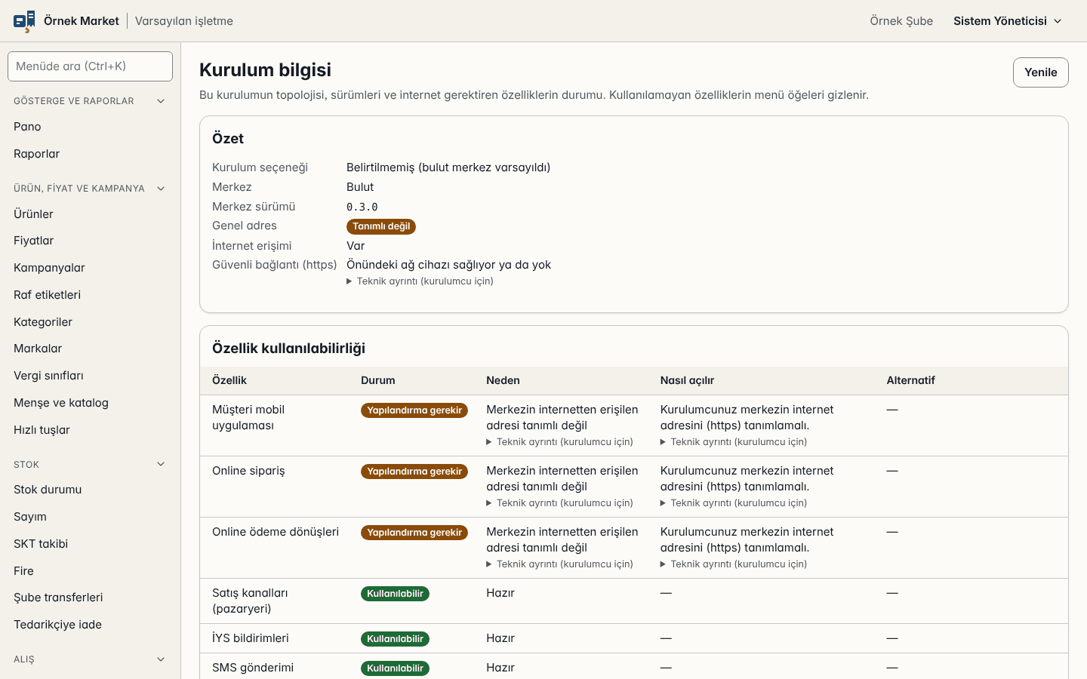Open Tedarikçiye iade page
This screenshot has width=1087, height=679.
coord(90,625)
